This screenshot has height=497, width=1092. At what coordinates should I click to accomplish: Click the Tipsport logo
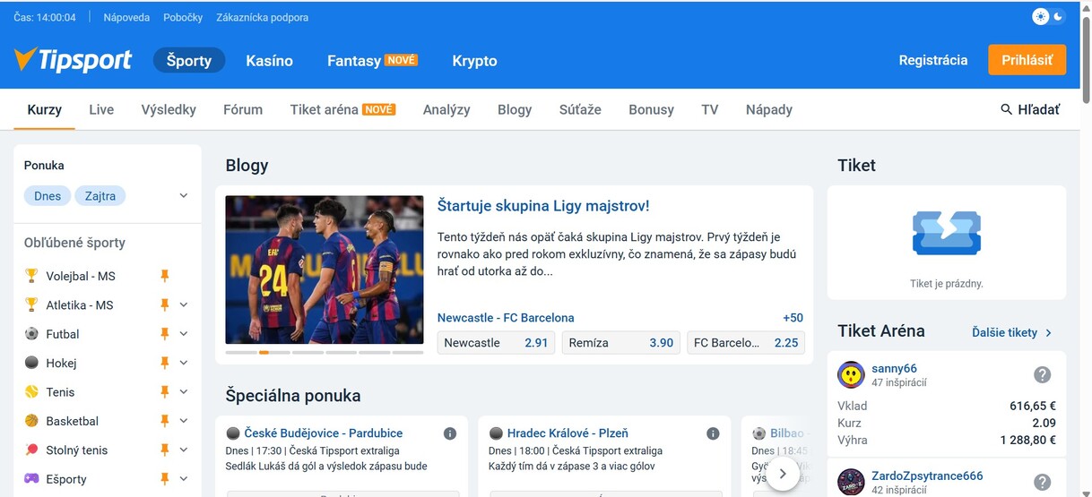coord(74,60)
